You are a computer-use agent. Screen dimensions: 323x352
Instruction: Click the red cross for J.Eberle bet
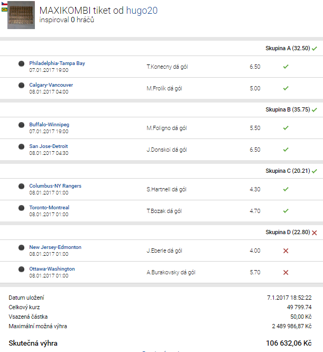(x=285, y=251)
